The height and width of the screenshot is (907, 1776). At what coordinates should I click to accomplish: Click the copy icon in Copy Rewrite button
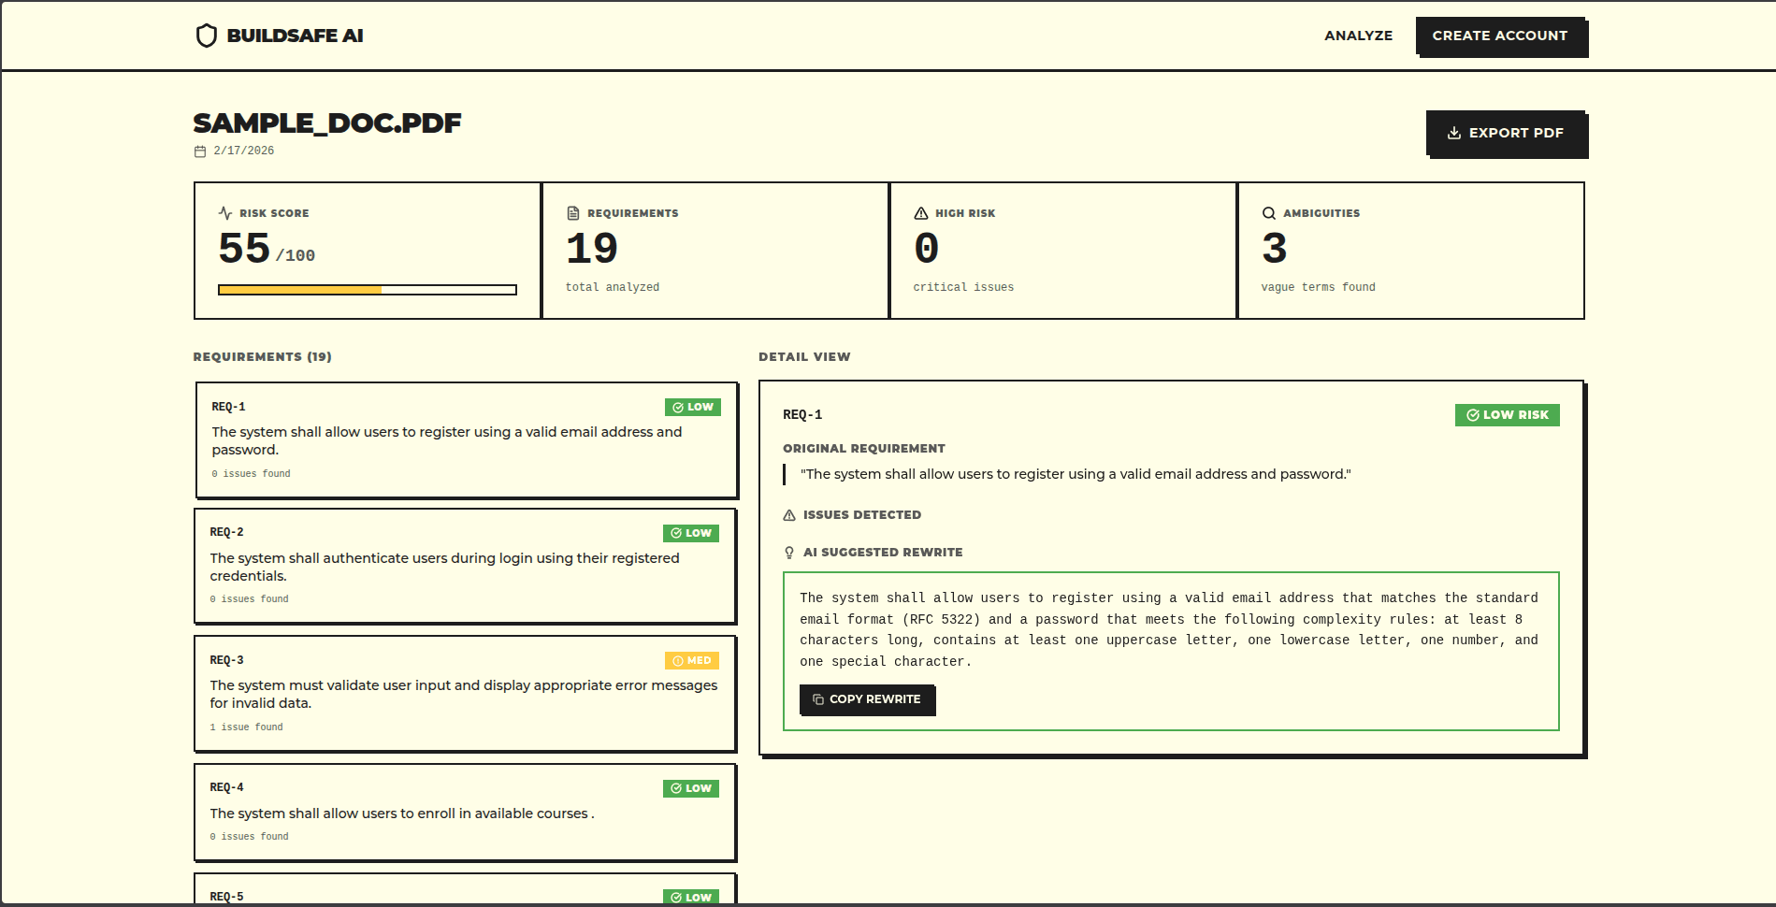pyautogui.click(x=818, y=699)
